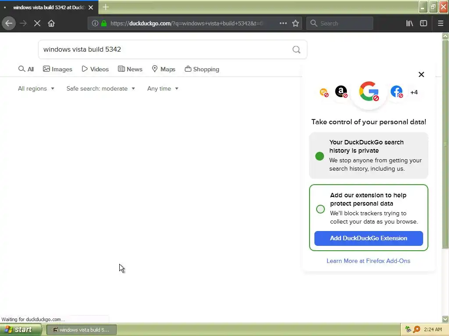Show site information icon in address bar
Screen dimensions: 449x336
tap(95, 23)
